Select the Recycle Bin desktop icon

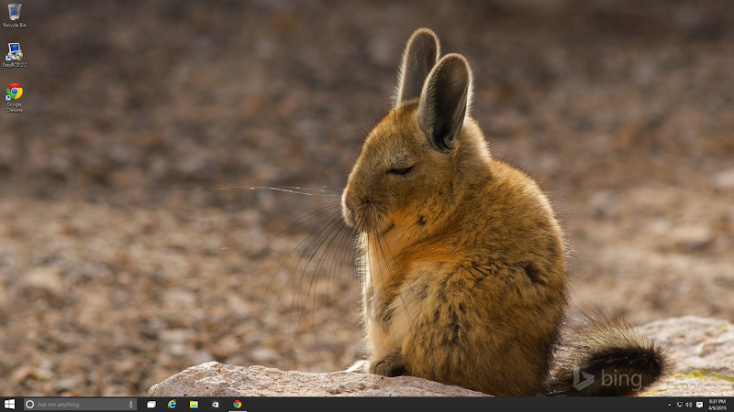point(15,14)
